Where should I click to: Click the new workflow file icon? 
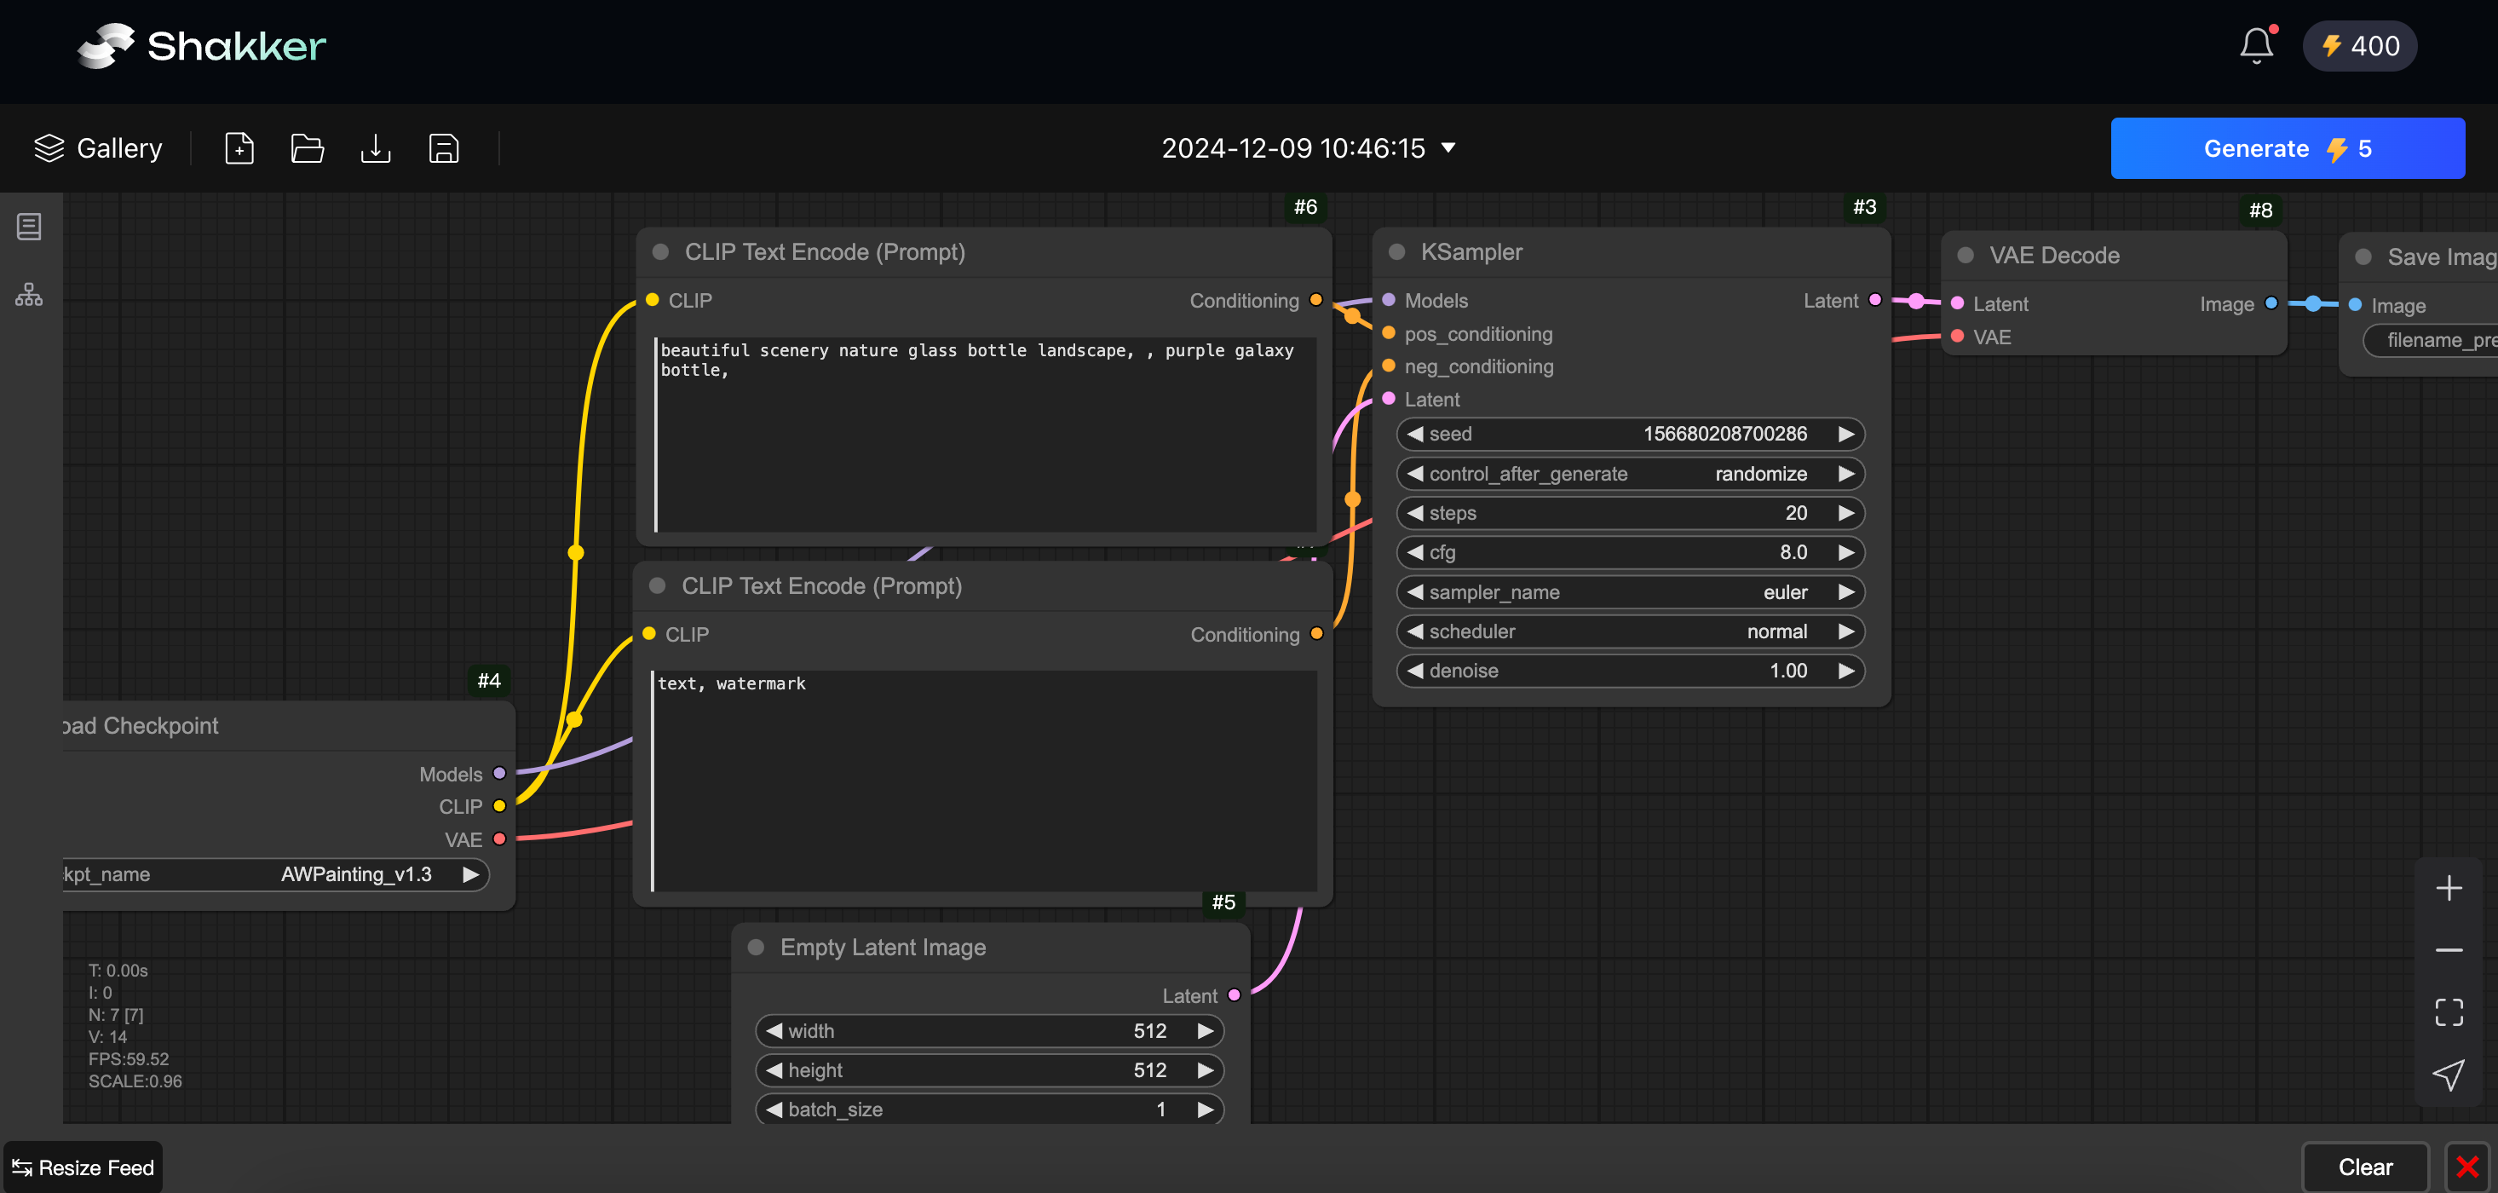tap(239, 148)
